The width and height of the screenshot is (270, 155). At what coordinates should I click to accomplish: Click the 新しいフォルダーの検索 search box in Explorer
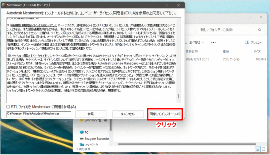[230, 30]
